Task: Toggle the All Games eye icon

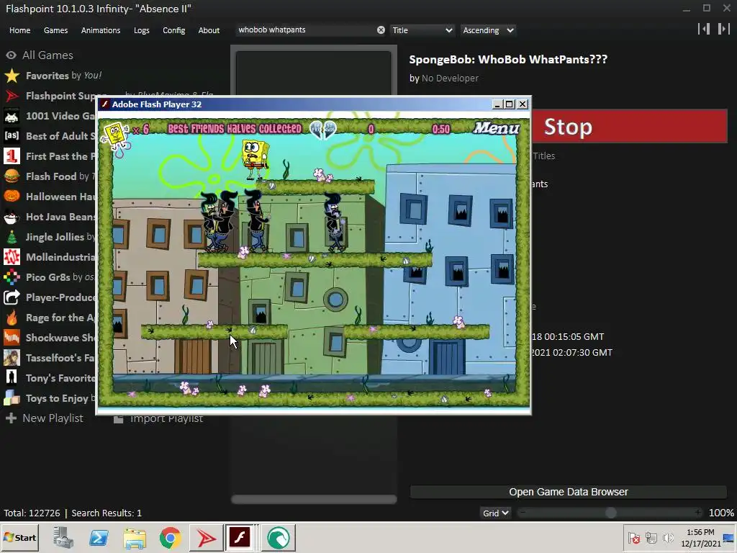Action: click(x=12, y=55)
